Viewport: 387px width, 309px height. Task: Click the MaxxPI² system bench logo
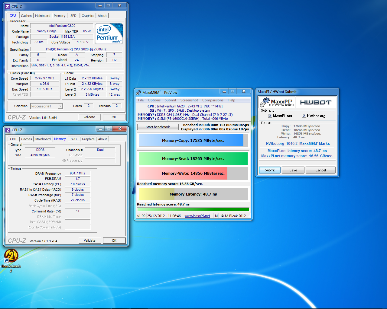pyautogui.click(x=277, y=102)
